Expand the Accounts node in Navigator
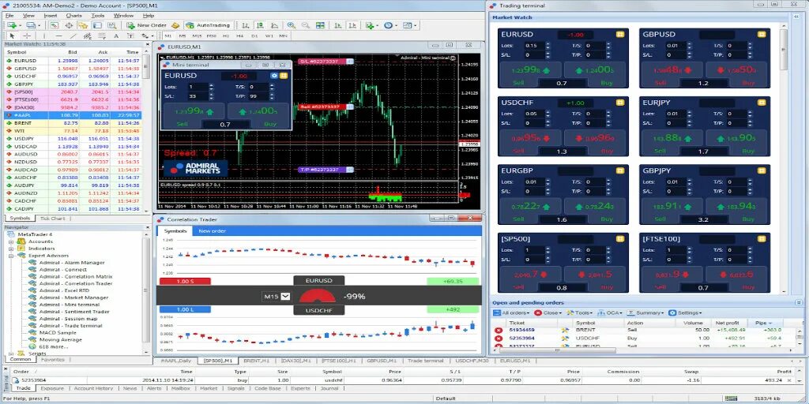 coord(11,241)
